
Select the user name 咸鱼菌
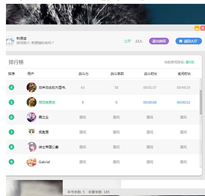[43, 132]
